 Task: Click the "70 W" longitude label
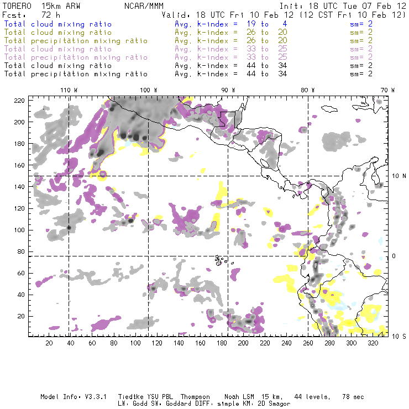pyautogui.click(x=387, y=90)
